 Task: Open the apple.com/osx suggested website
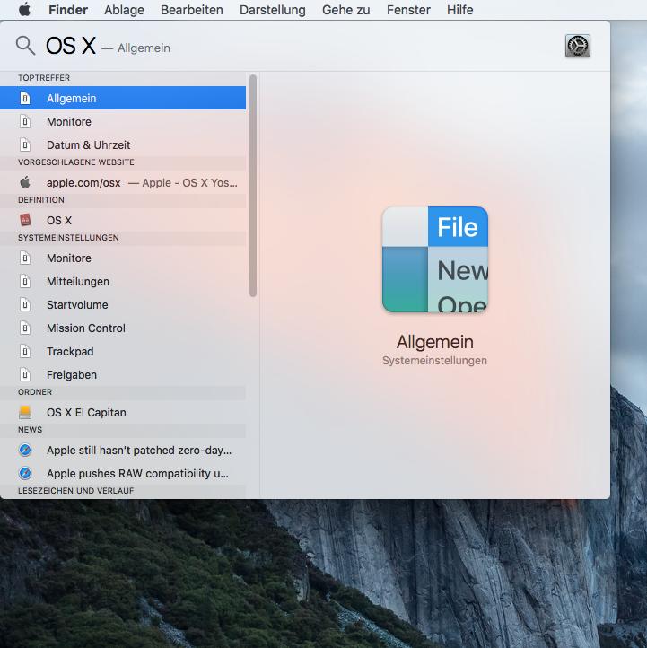[123, 182]
